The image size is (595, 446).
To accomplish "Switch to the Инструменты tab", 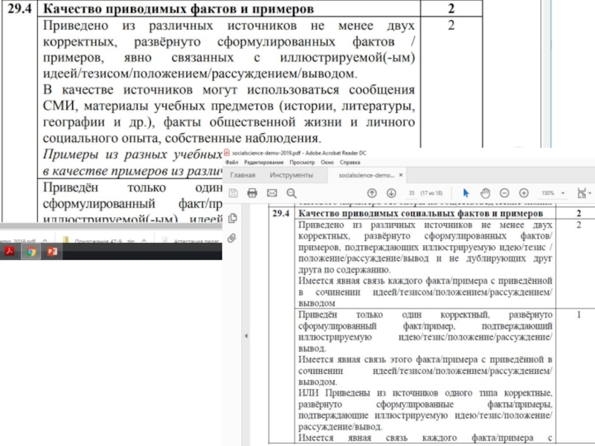I will pos(292,175).
